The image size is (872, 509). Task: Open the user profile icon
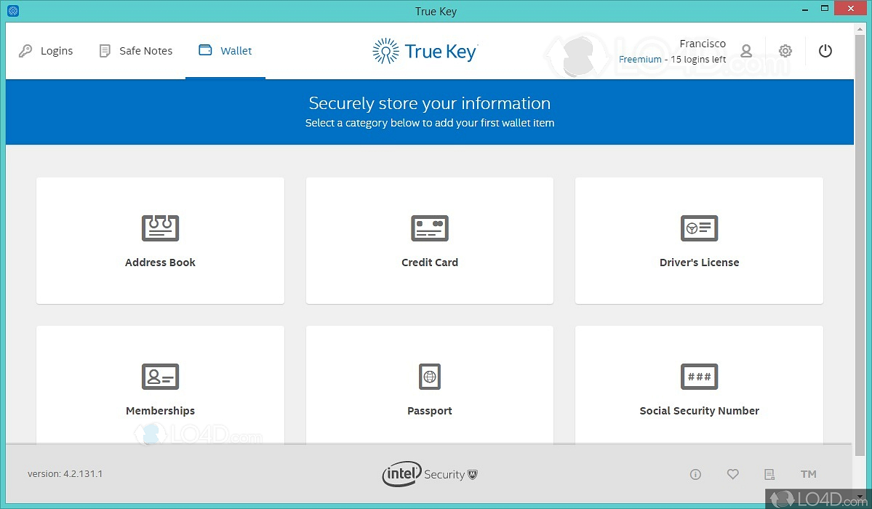(x=746, y=51)
